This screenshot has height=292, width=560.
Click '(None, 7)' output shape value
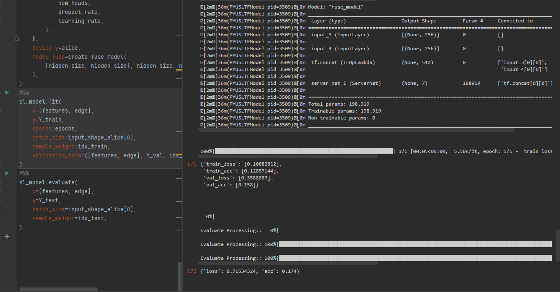point(414,83)
